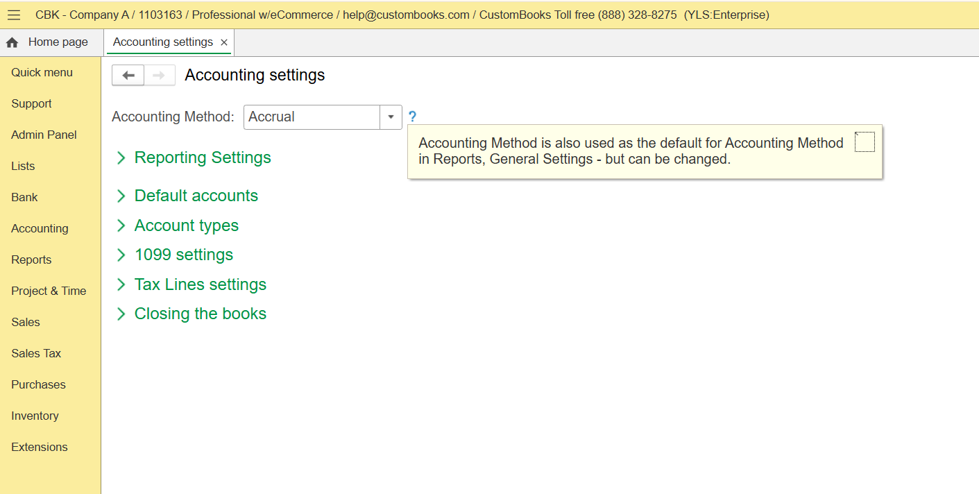Screen dimensions: 979x494
Task: Expand the 1099 settings section
Action: coord(183,255)
